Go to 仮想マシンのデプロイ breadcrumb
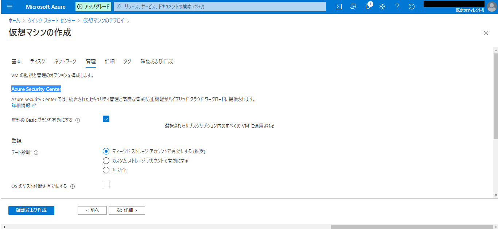This screenshot has width=498, height=229. click(104, 21)
